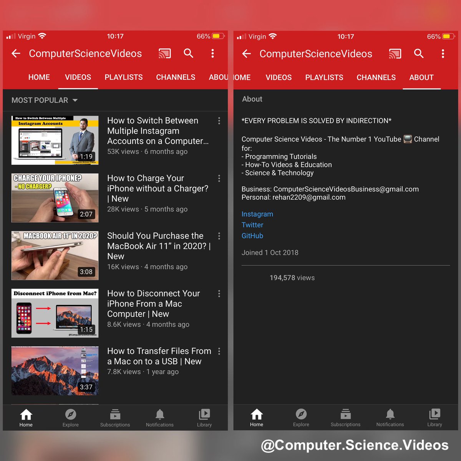Open Charge Your iPhone without Charger title
461x461 pixels.
[158, 188]
